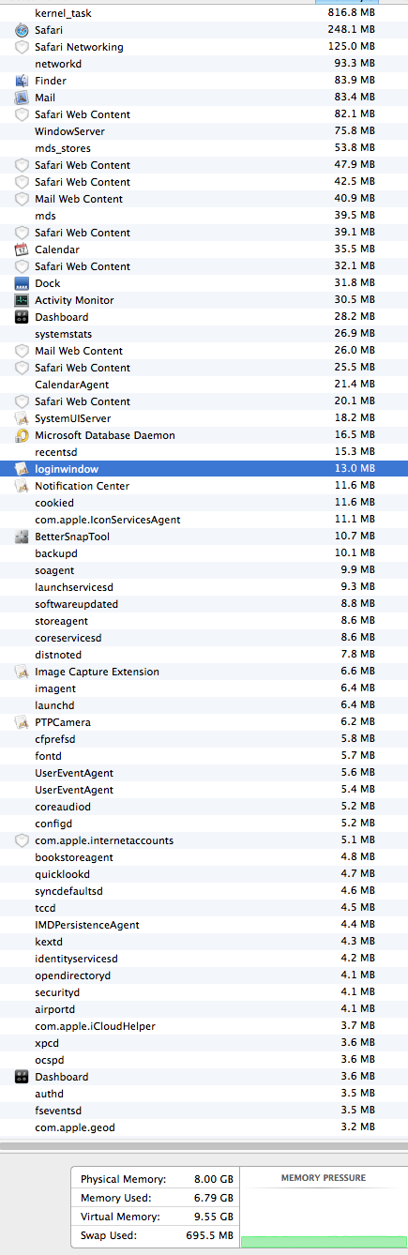Click the Notification Center icon

point(23,486)
